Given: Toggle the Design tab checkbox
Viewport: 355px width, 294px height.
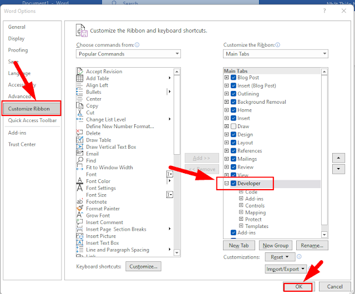Looking at the screenshot, I should [x=234, y=134].
